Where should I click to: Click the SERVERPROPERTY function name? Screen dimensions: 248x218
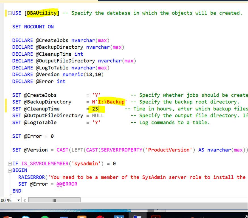click(x=117, y=150)
